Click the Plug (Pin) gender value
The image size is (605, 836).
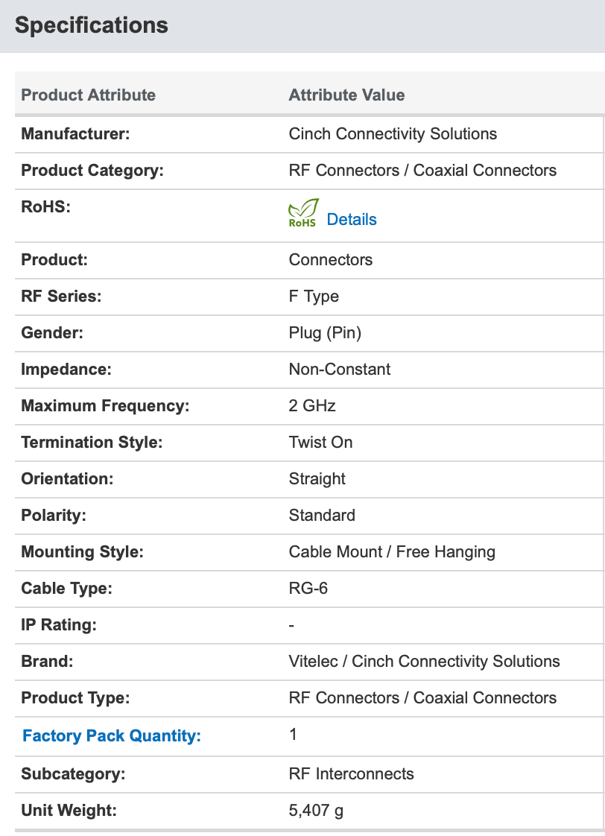(x=325, y=333)
